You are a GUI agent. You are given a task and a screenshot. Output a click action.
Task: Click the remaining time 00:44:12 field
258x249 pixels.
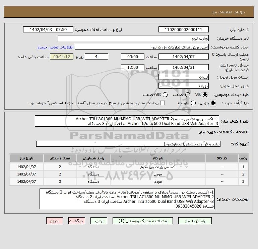62,56
